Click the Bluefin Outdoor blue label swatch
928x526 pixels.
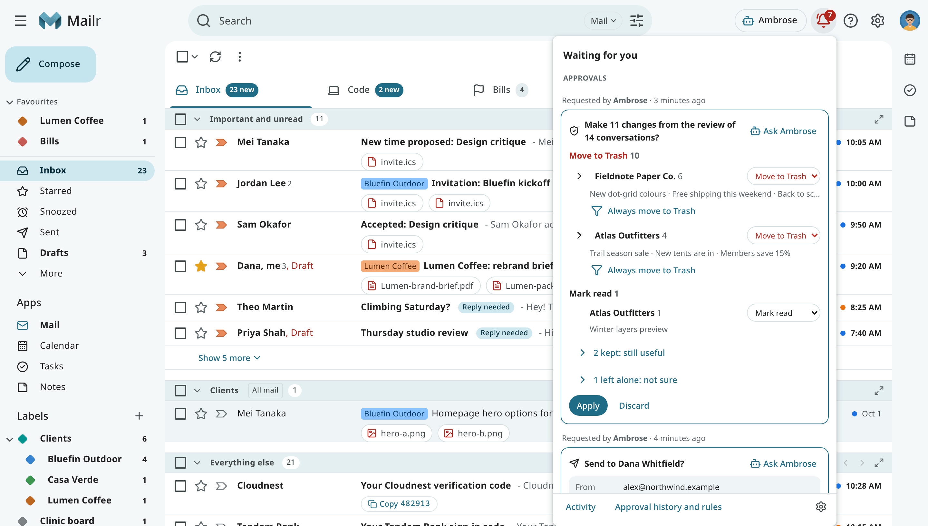click(30, 459)
